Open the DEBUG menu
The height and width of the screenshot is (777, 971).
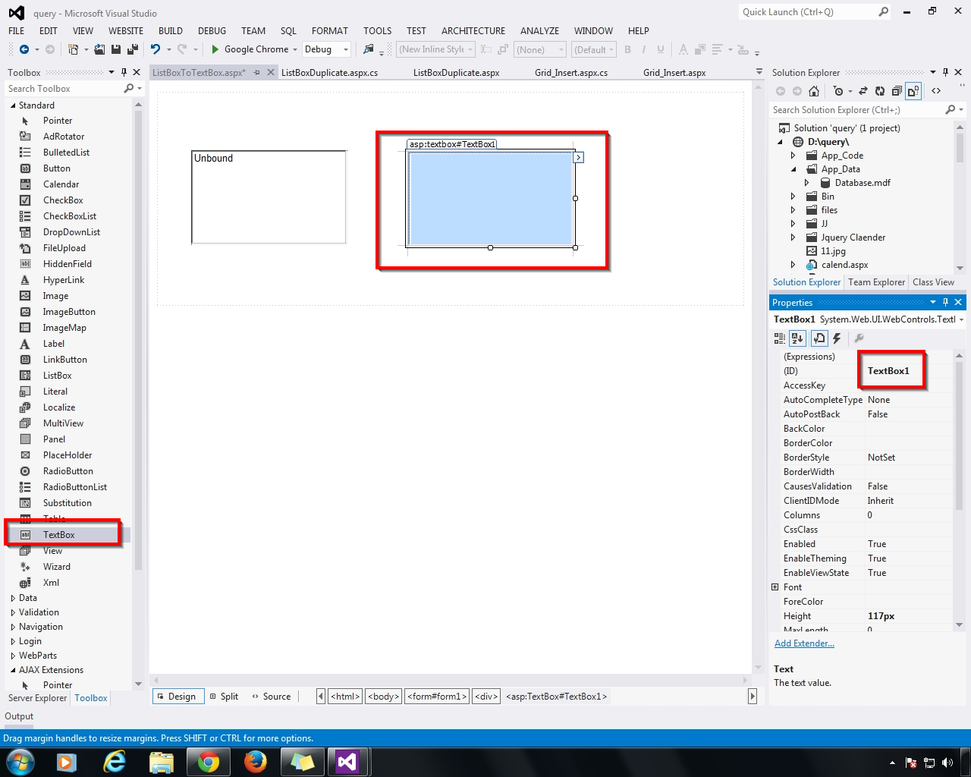[x=212, y=31]
